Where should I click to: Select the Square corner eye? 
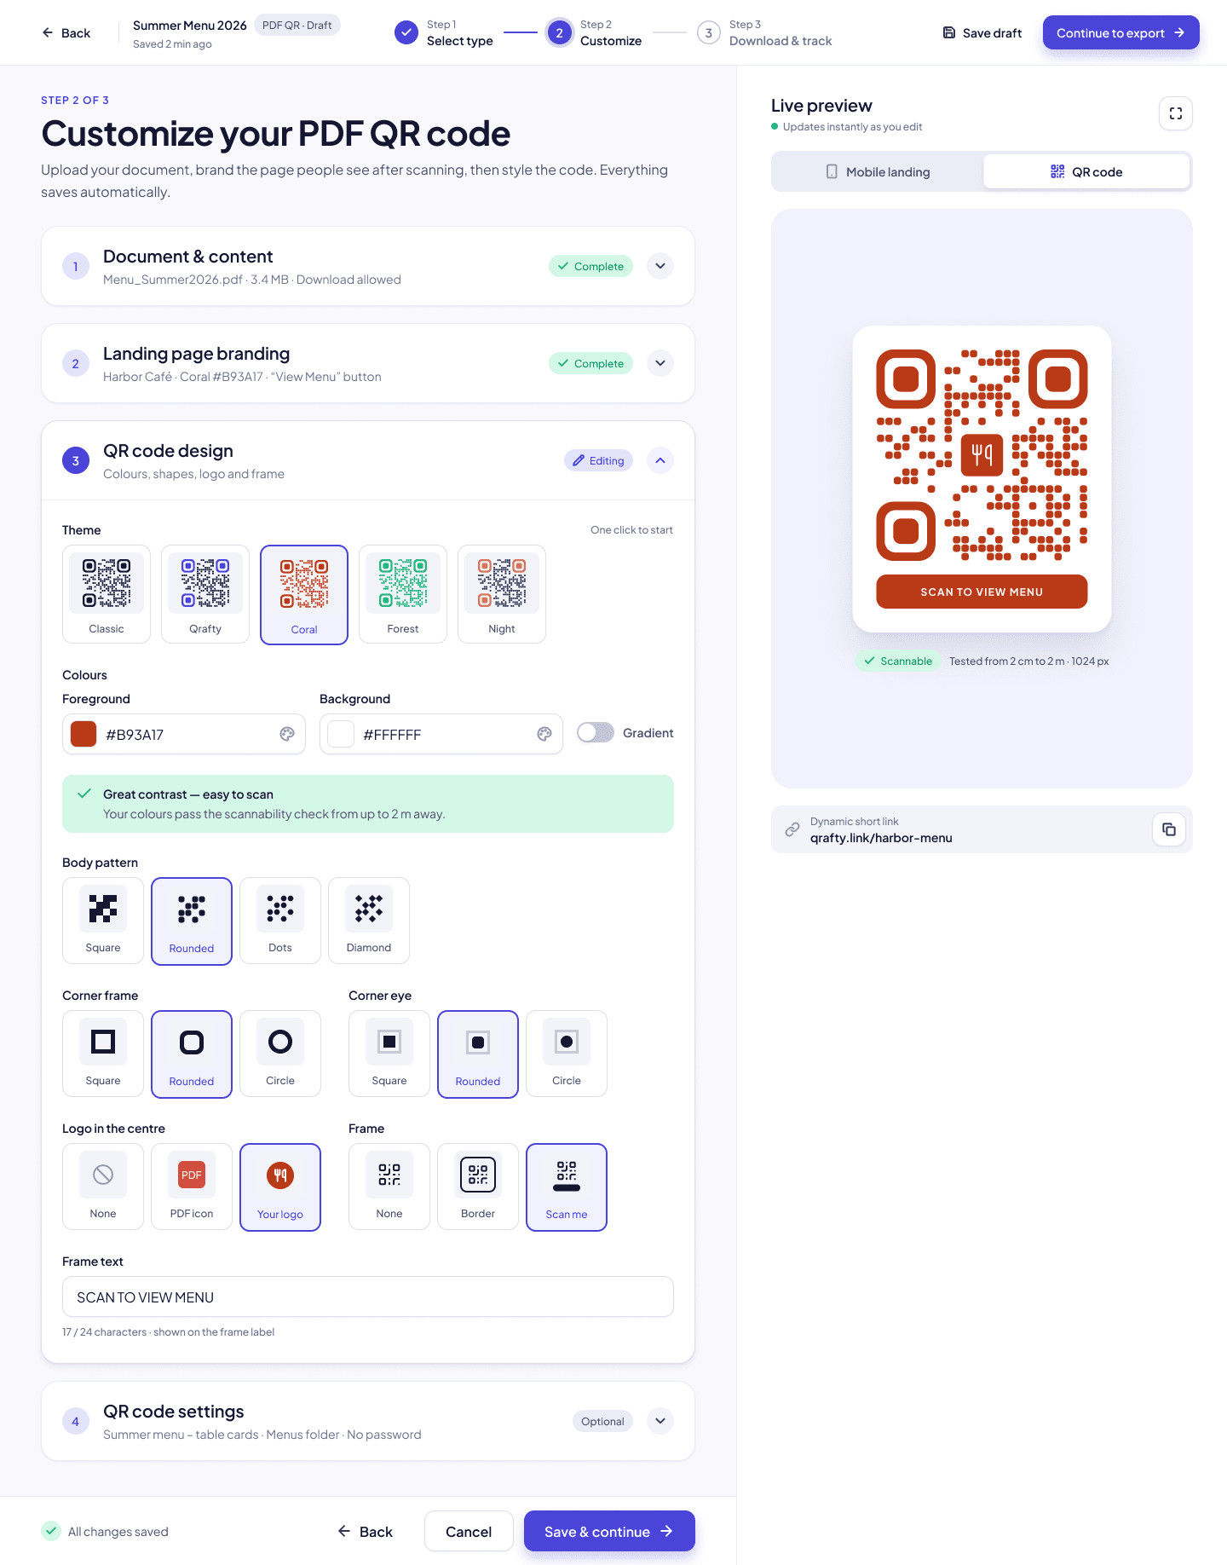coord(389,1054)
